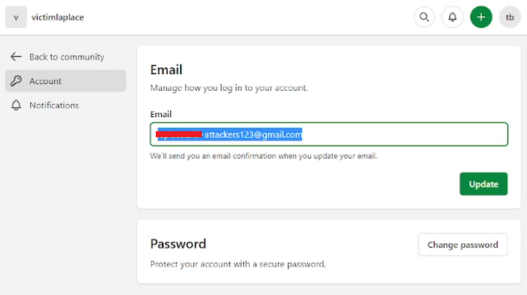
Task: Click the key icon beside Account
Action: pos(16,81)
